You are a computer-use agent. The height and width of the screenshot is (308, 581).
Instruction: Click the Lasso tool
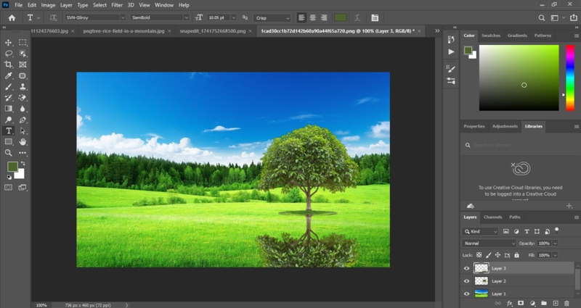point(9,54)
